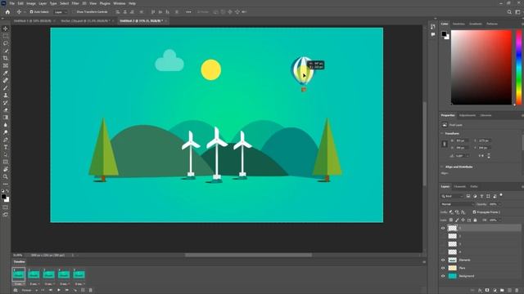Select the Crop tool
The height and width of the screenshot is (294, 524).
[x=6, y=58]
